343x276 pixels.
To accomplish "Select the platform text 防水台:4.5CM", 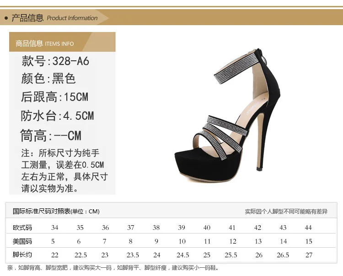I will point(57,116).
